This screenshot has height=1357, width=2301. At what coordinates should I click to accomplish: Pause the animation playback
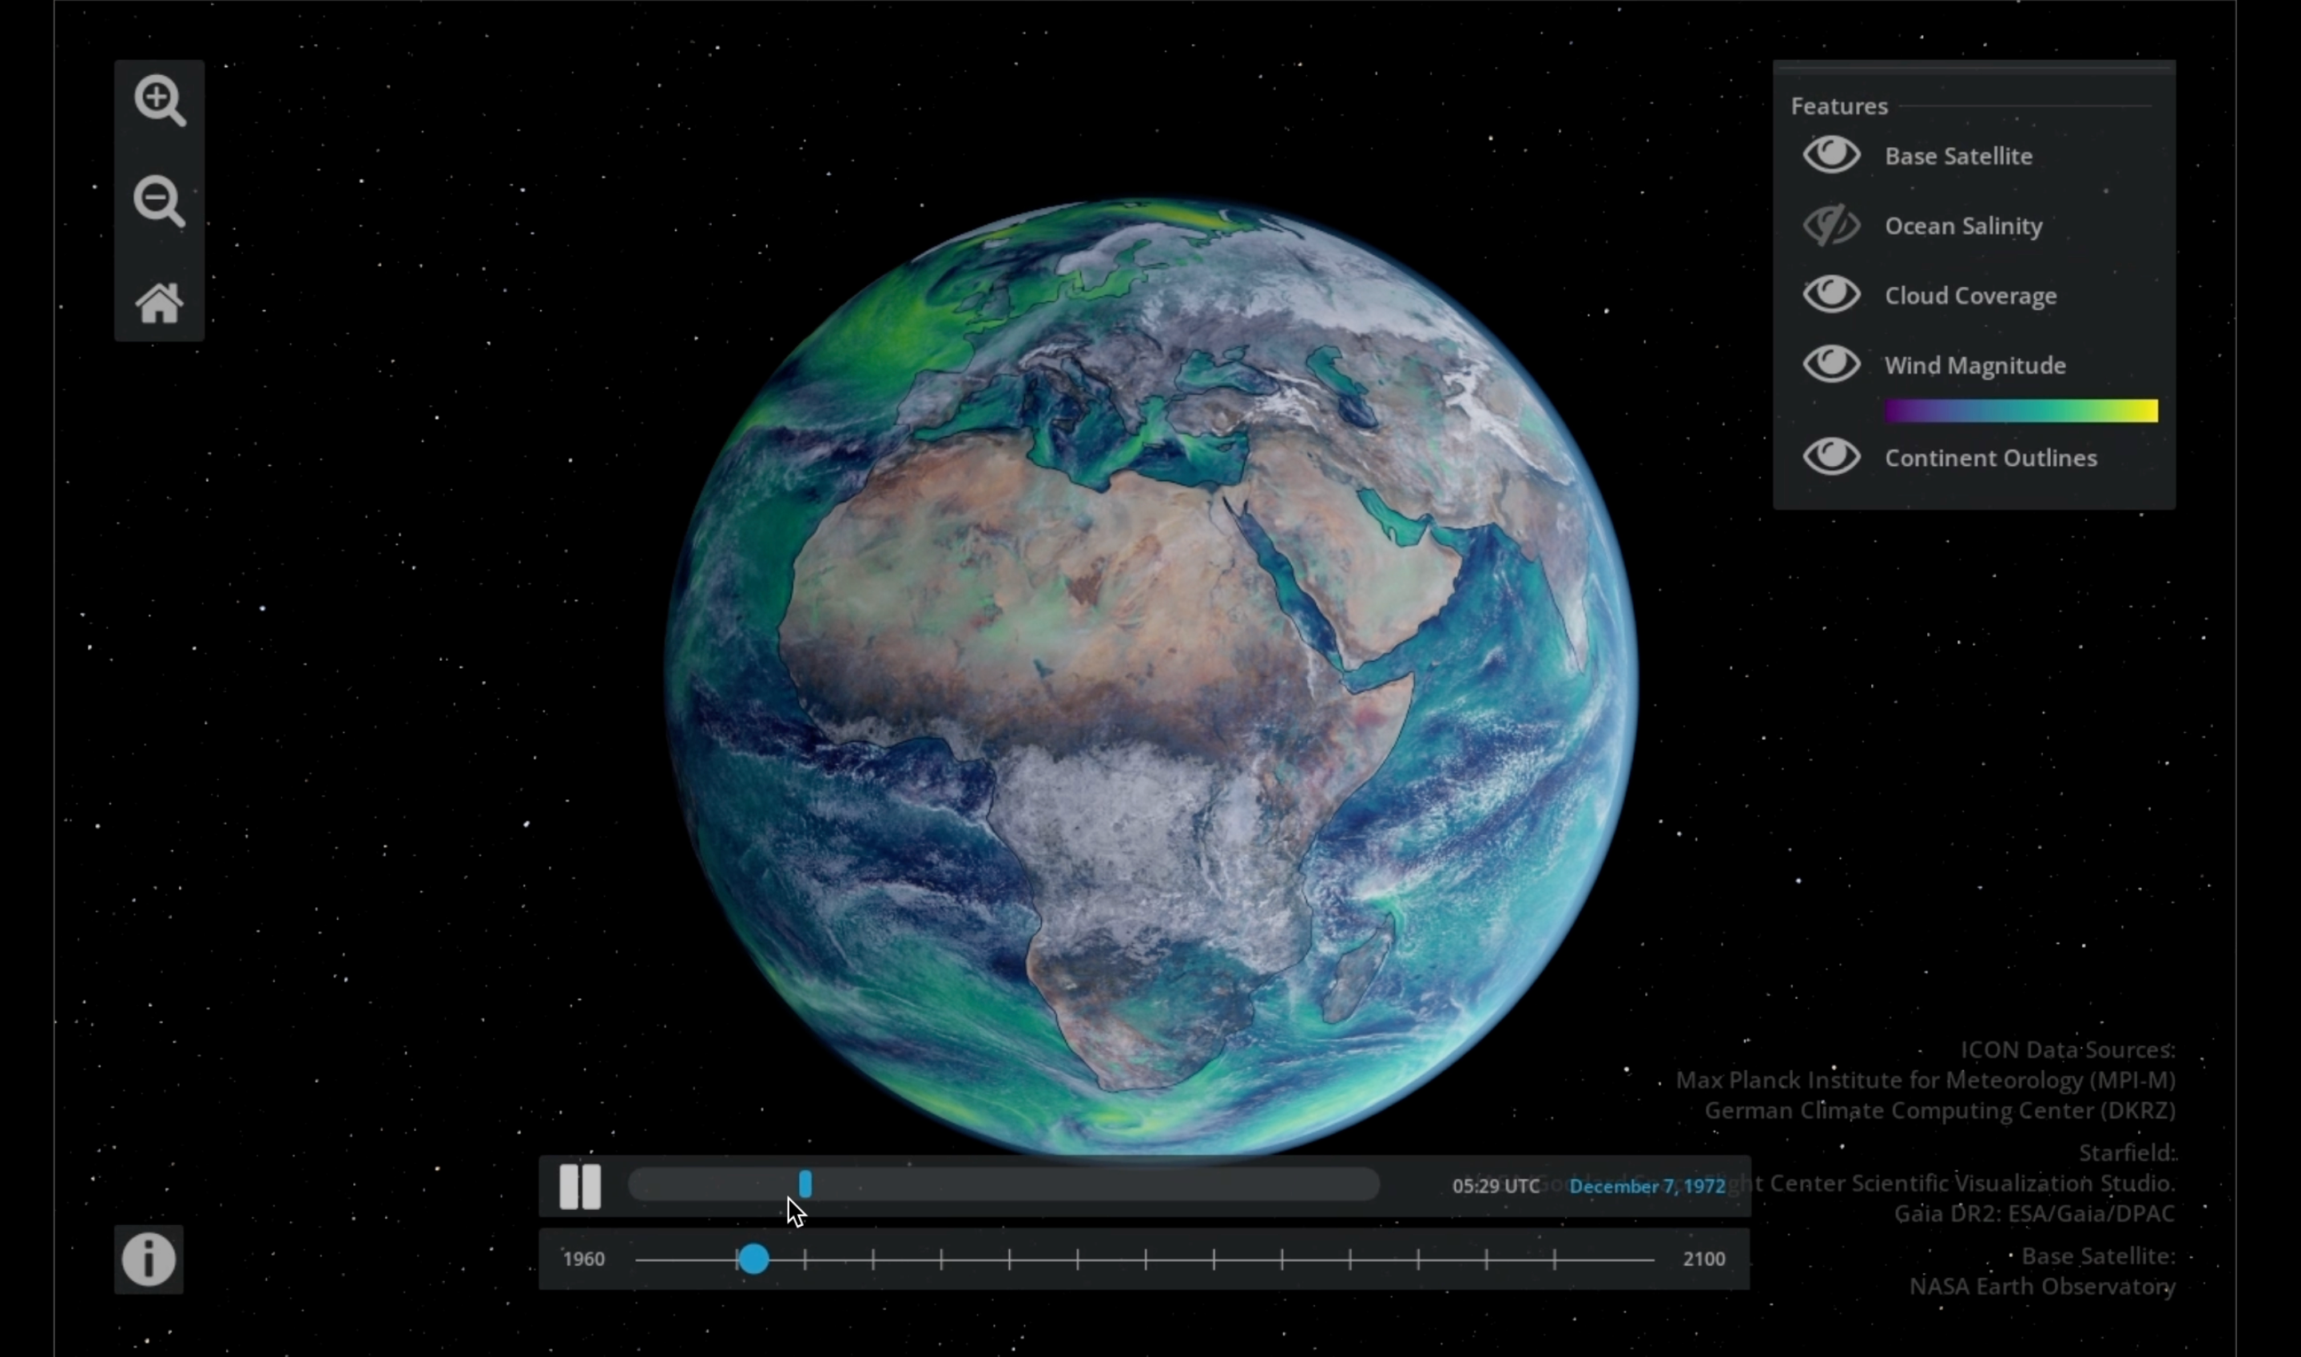click(581, 1186)
